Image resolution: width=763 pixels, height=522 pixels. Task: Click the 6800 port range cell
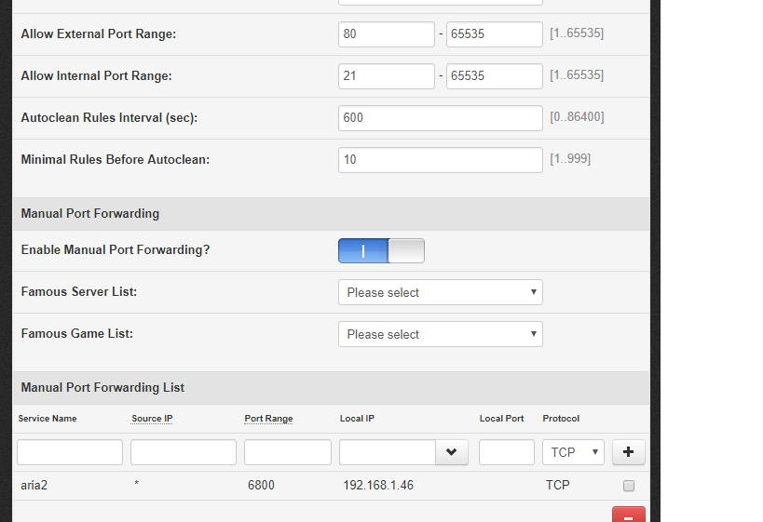(x=261, y=485)
